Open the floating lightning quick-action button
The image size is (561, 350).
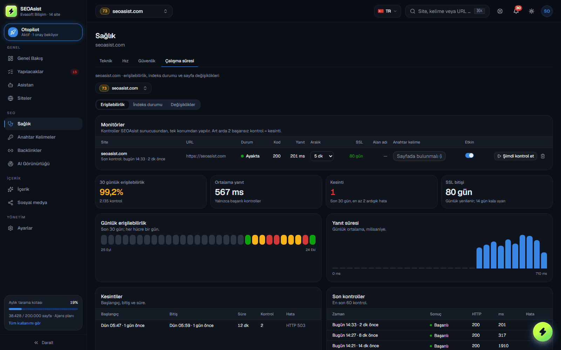click(x=543, y=332)
